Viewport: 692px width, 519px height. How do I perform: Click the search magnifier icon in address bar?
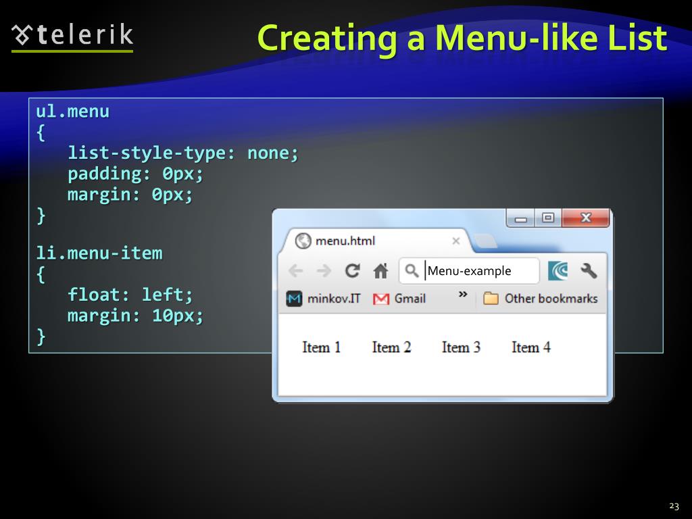[x=412, y=270]
